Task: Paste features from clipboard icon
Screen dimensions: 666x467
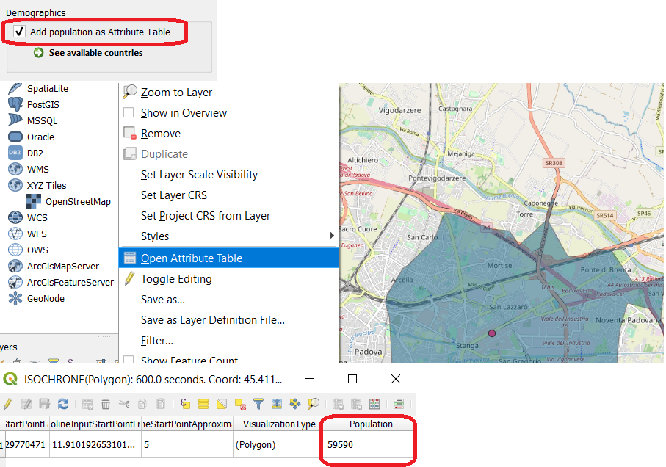Action: pos(161,404)
